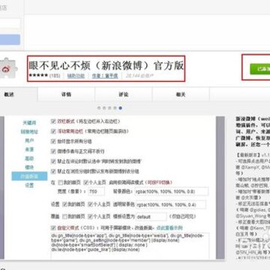This screenshot has width=270, height=270.
Task: Open the 点此查看示例 link
Action: pos(169,228)
